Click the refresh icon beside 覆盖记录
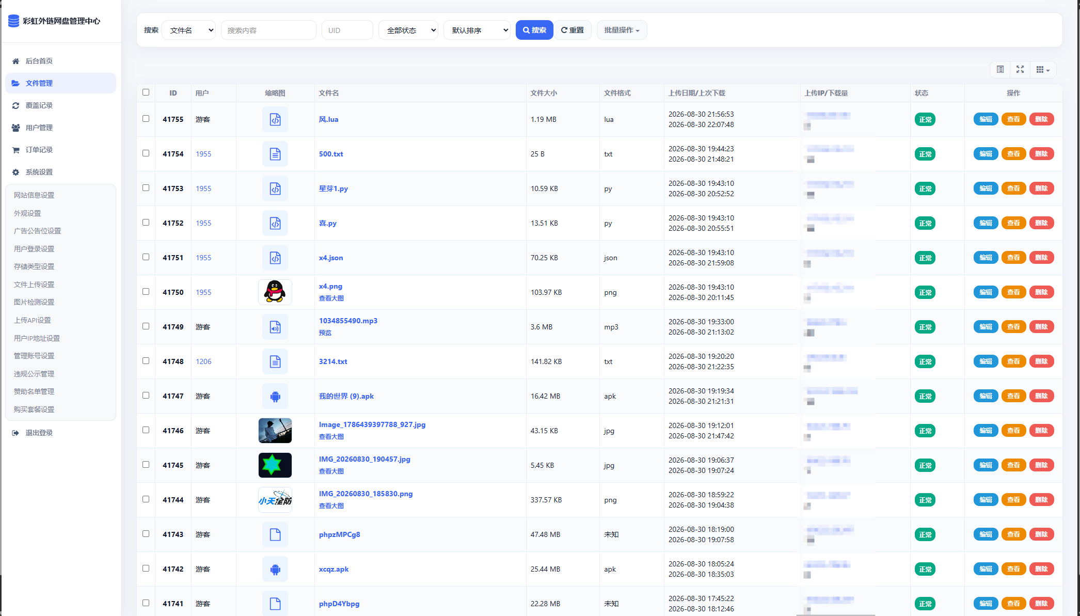Image resolution: width=1080 pixels, height=616 pixels. [15, 105]
